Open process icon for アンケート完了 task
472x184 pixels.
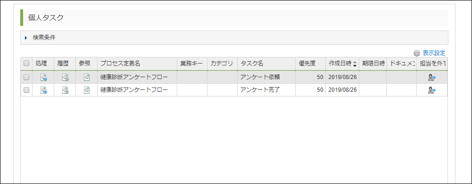[44, 89]
